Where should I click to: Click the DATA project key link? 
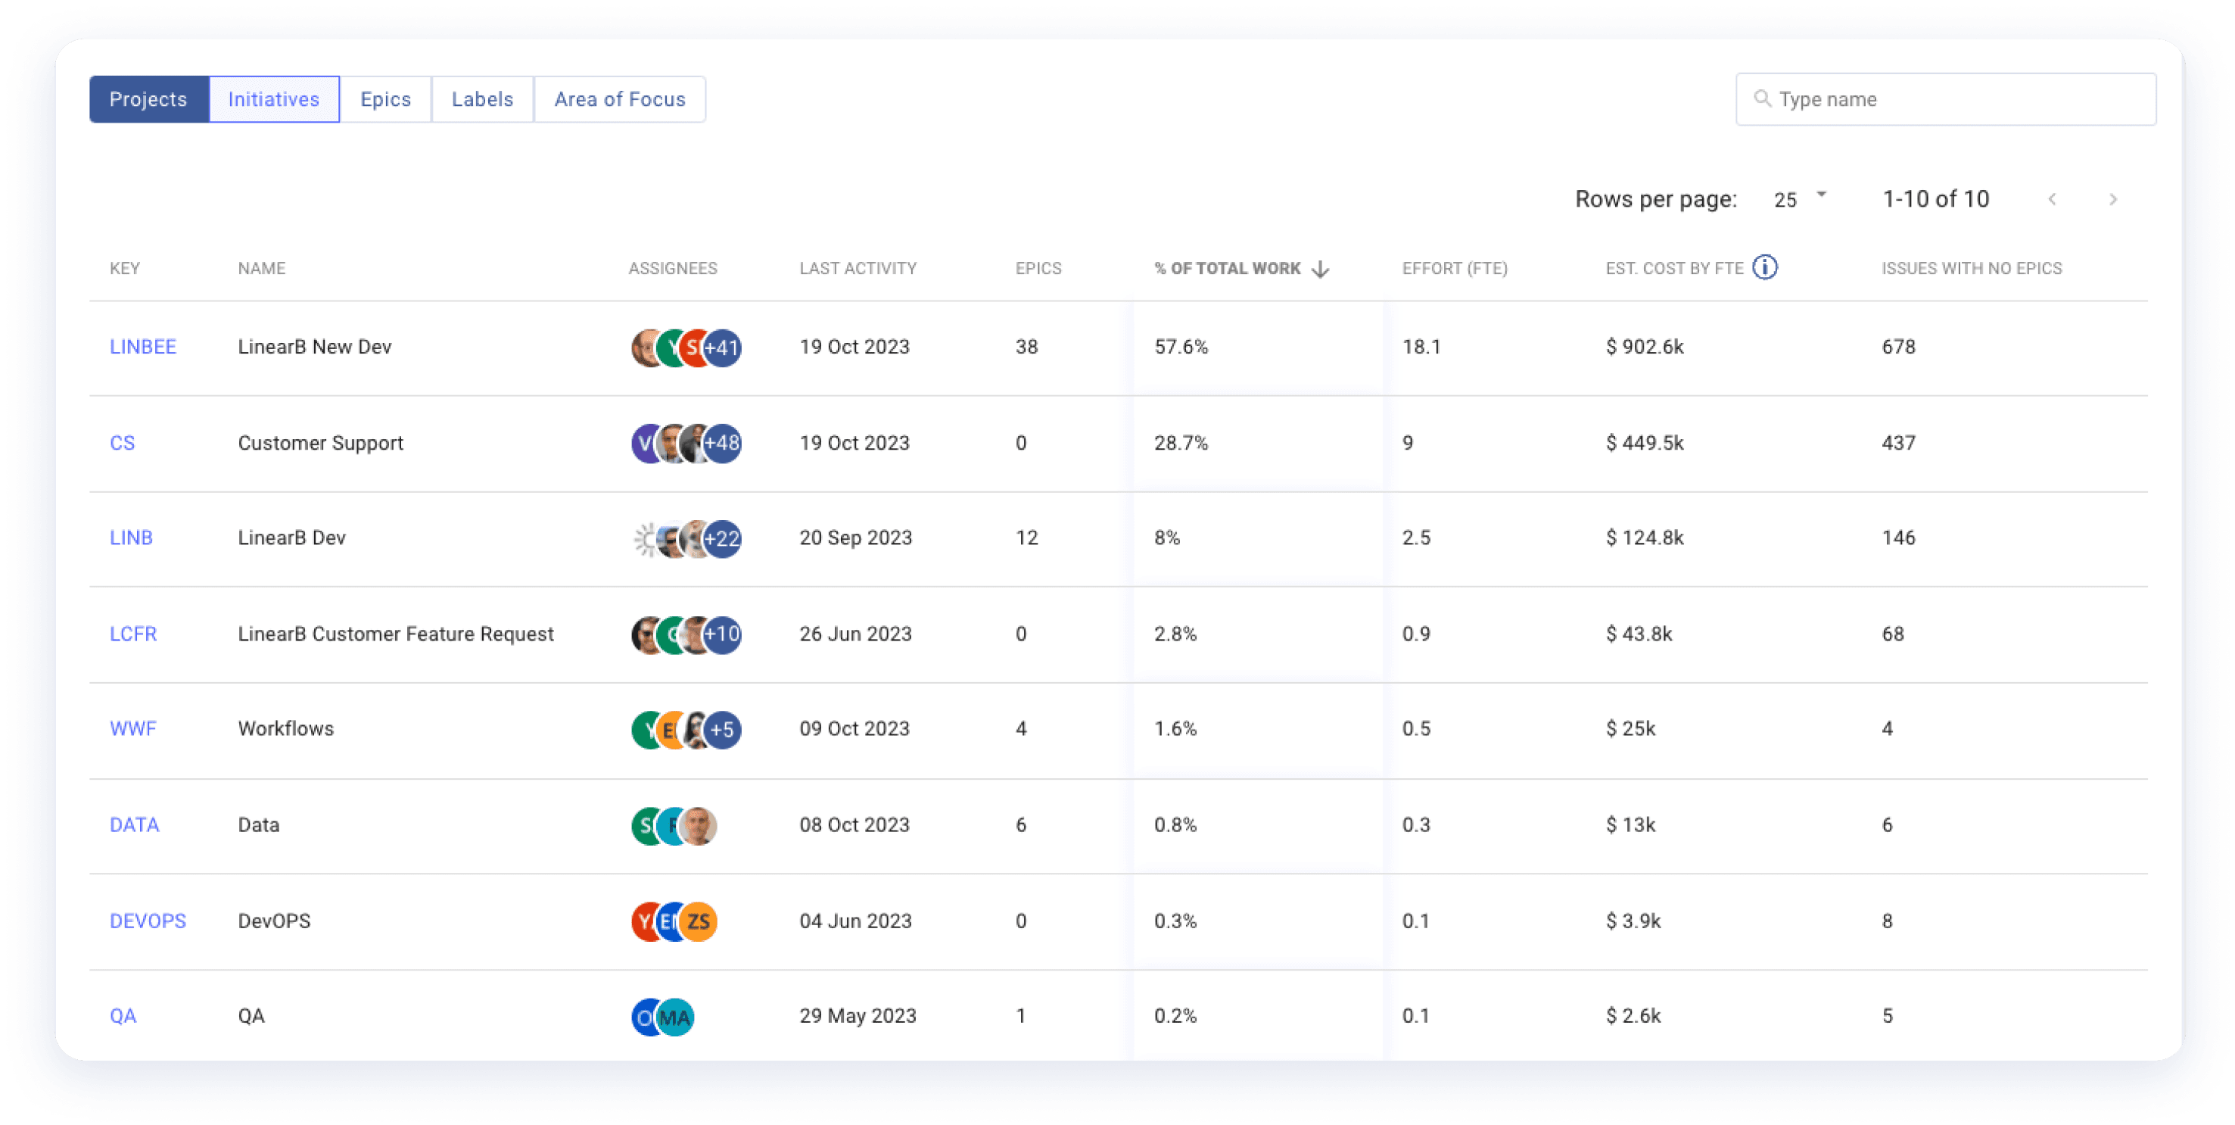tap(135, 824)
